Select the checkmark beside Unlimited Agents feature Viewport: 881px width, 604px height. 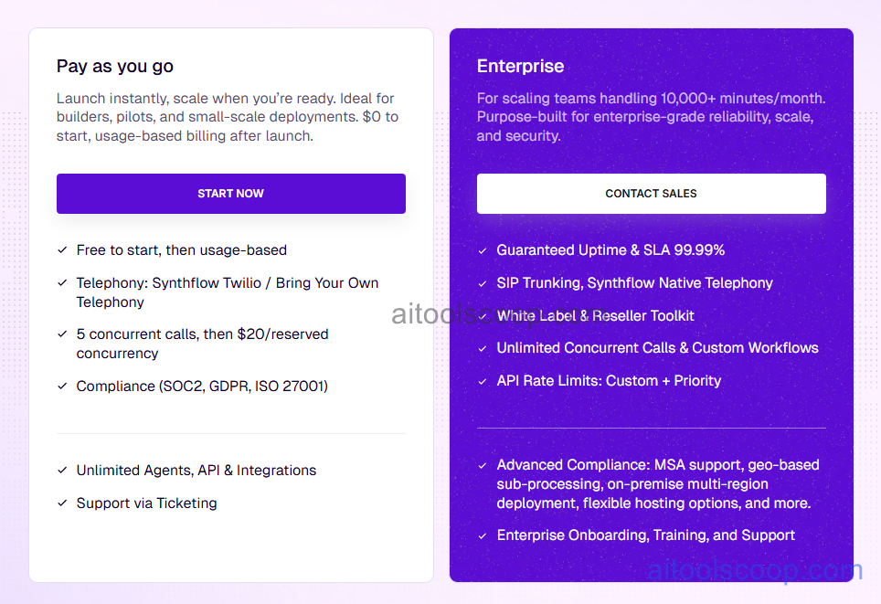(x=62, y=470)
